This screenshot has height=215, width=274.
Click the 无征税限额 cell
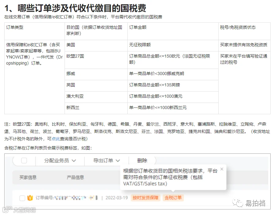point(173,46)
